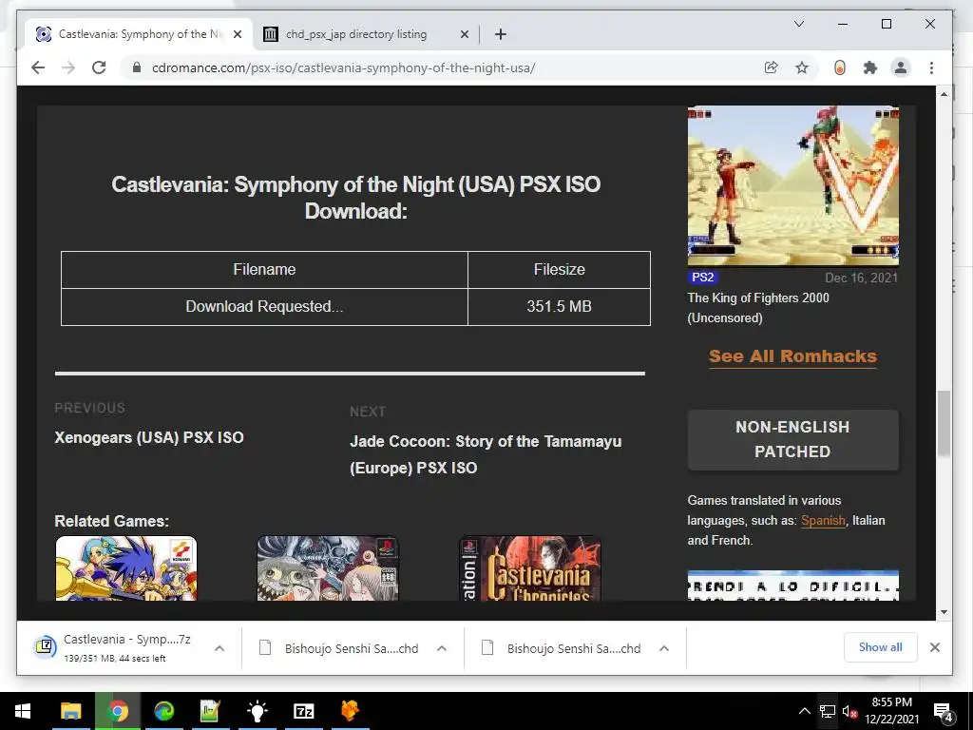
Task: Close the Castlevania tab
Action: [237, 34]
